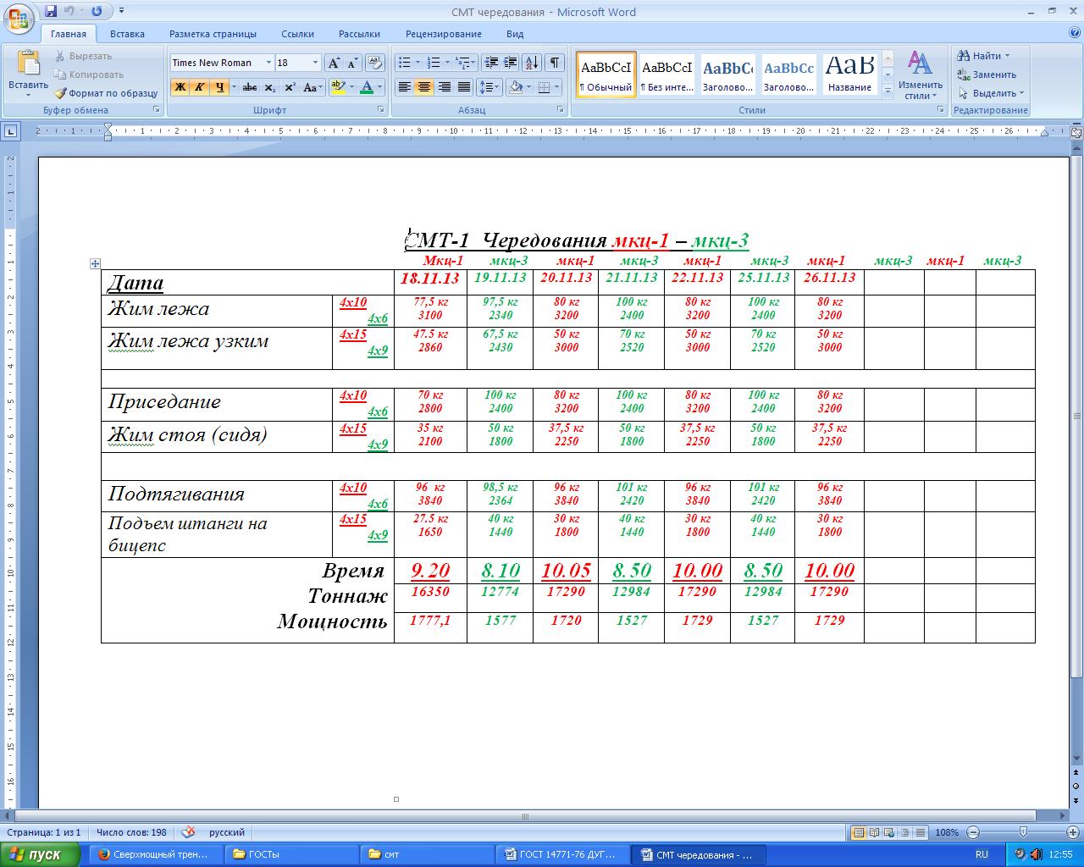Image resolution: width=1084 pixels, height=867 pixels.
Task: Toggle show paragraph marks (¶)
Action: click(555, 63)
